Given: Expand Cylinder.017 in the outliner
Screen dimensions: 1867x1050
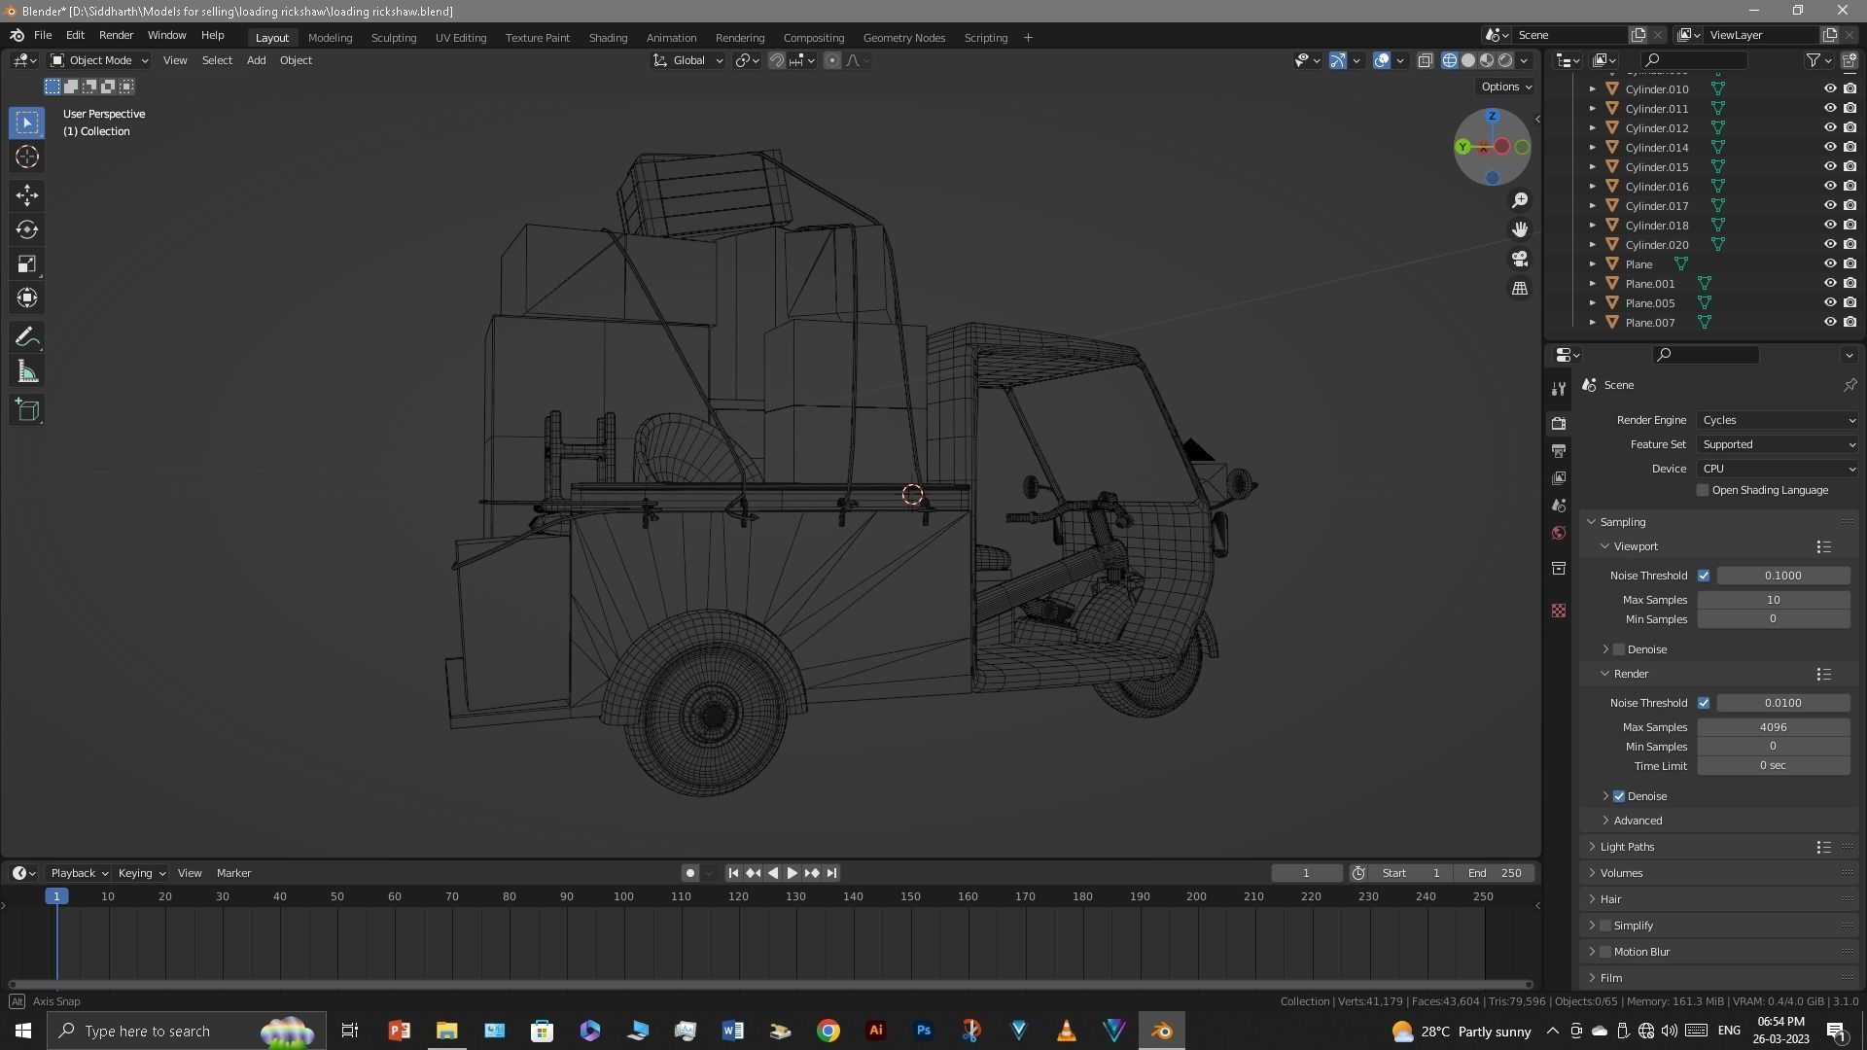Looking at the screenshot, I should pos(1592,205).
